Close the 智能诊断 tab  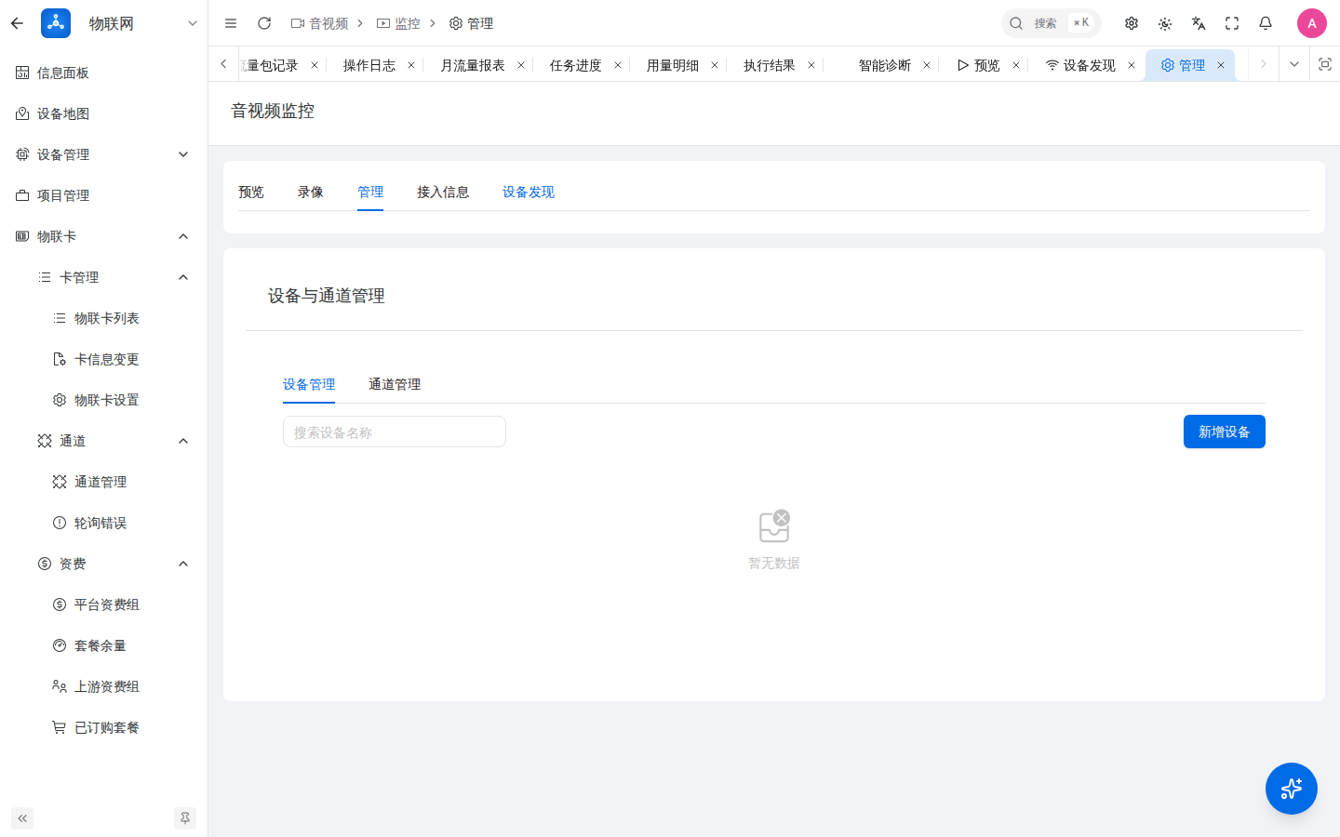(927, 65)
